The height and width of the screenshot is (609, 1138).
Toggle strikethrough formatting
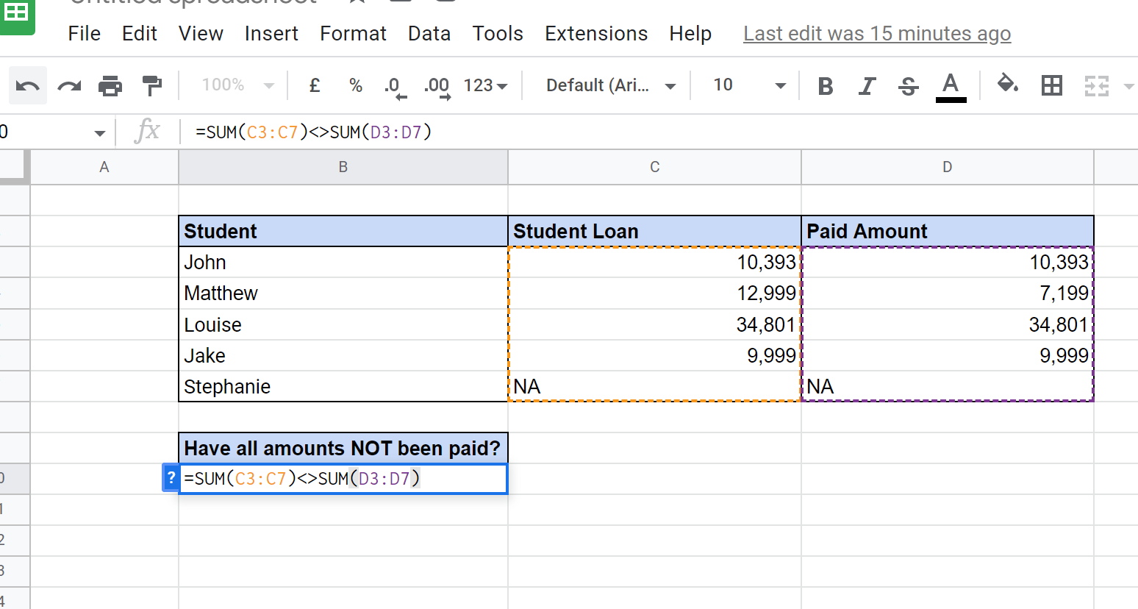(908, 85)
